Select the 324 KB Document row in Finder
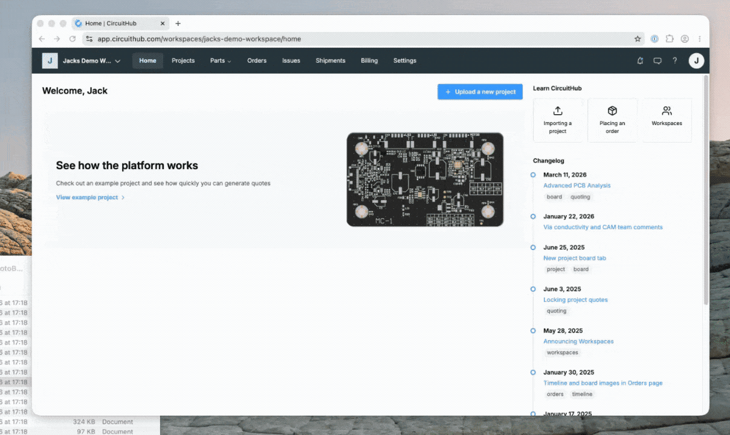Viewport: 730px width, 435px height. [80, 422]
